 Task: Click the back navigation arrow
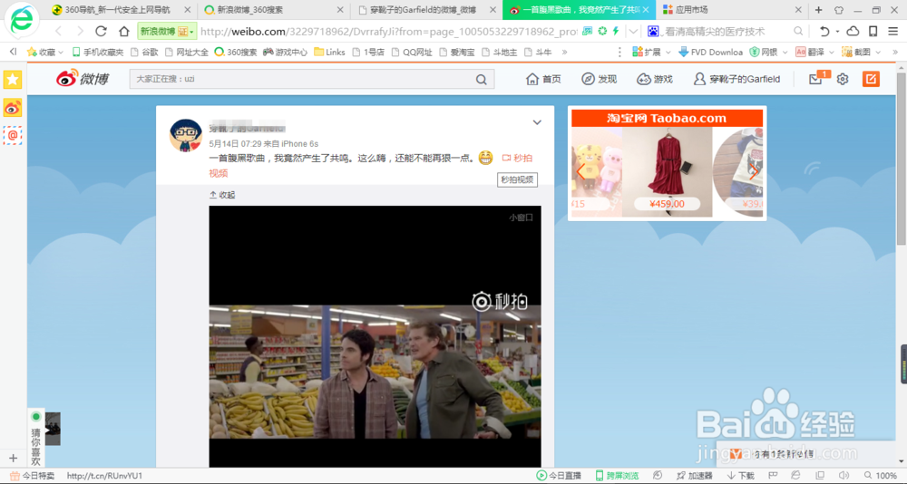[x=58, y=31]
